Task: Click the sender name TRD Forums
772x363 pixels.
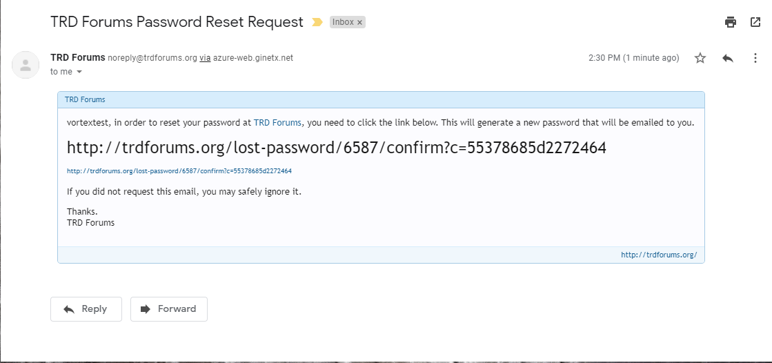Action: [x=78, y=58]
